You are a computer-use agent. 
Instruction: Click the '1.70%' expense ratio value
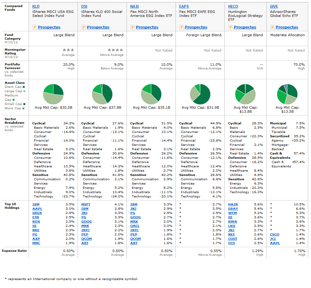click(x=300, y=251)
